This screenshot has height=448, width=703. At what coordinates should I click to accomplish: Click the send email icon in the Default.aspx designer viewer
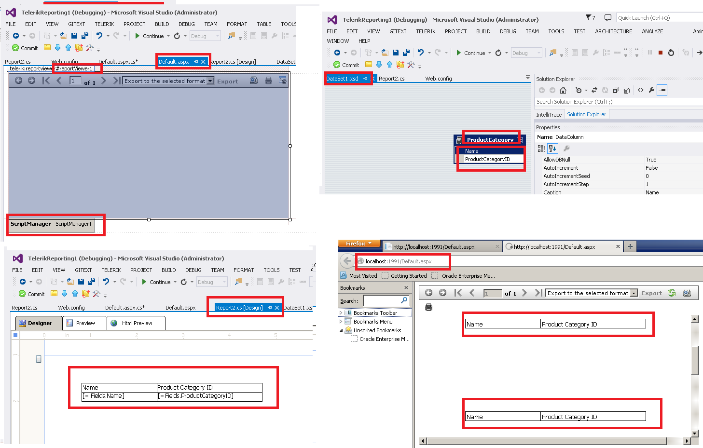283,81
